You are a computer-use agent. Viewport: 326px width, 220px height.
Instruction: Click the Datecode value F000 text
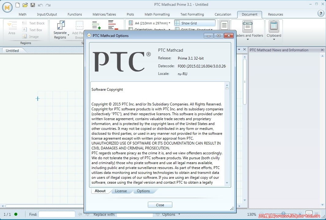(x=201, y=66)
